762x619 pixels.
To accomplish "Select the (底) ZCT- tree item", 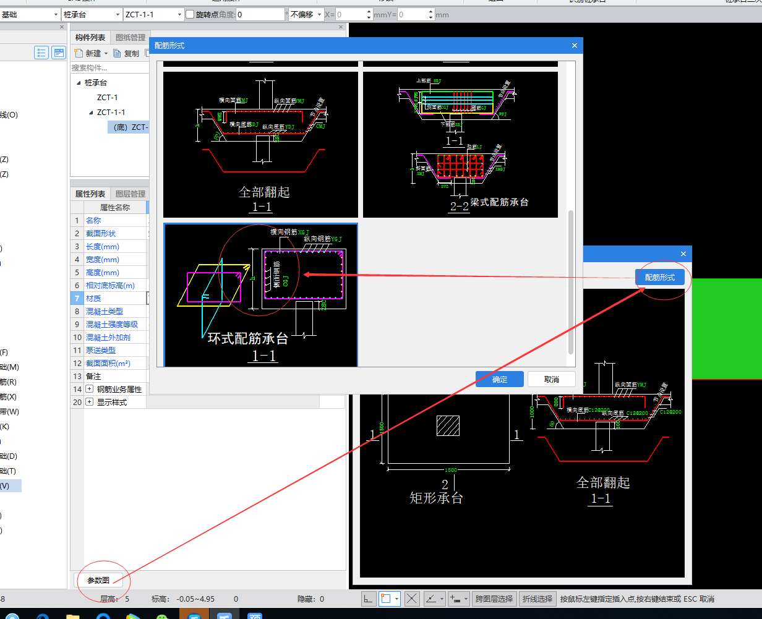I will coord(130,127).
